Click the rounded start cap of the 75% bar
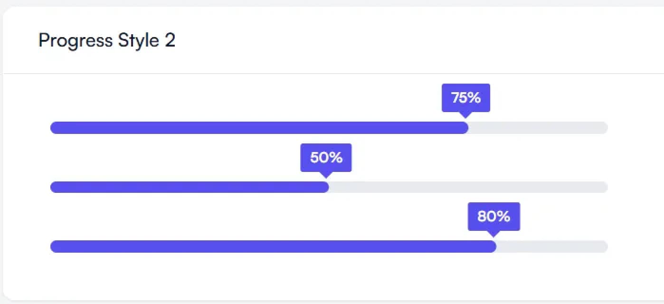This screenshot has height=304, width=664. click(x=55, y=128)
